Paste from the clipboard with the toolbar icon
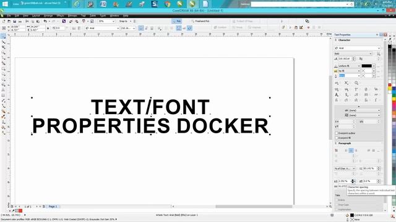396x222 pixels. (38, 22)
